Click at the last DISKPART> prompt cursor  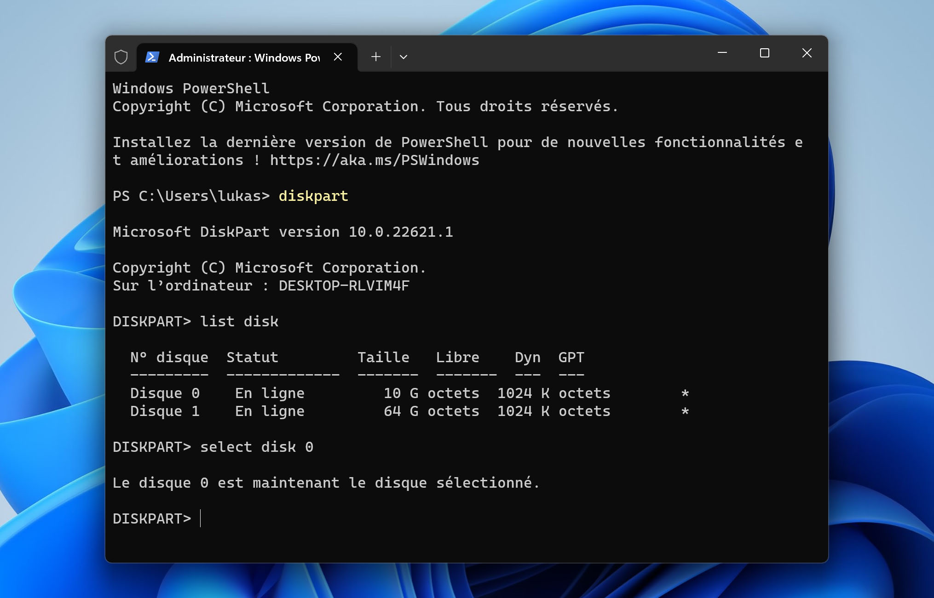(201, 518)
